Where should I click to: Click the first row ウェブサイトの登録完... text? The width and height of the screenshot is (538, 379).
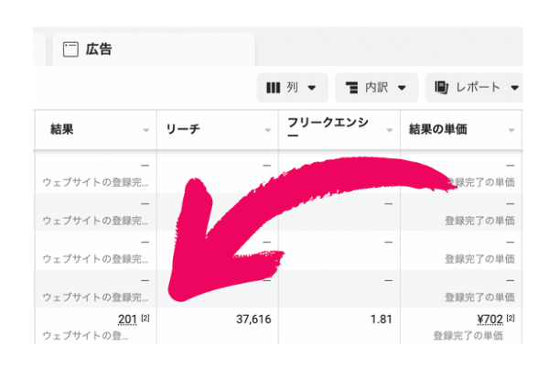(x=95, y=182)
